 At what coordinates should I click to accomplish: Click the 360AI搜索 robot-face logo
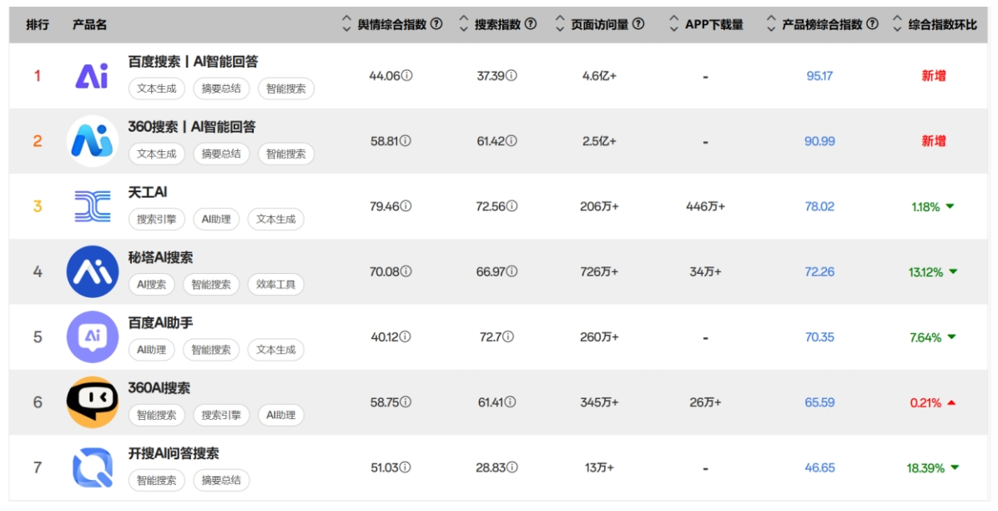(93, 395)
